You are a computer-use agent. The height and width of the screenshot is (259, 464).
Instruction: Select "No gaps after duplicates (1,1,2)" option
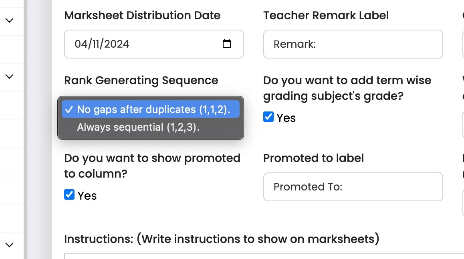tap(153, 109)
